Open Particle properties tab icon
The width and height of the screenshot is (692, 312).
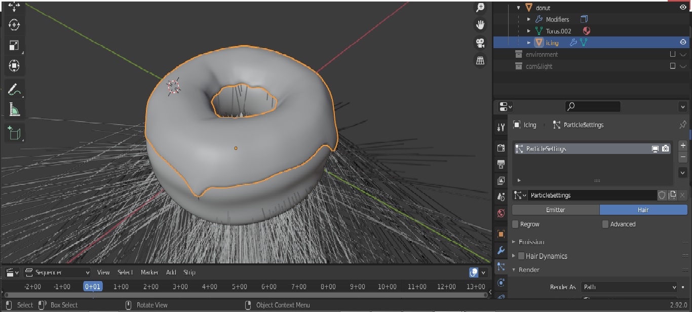tap(501, 266)
